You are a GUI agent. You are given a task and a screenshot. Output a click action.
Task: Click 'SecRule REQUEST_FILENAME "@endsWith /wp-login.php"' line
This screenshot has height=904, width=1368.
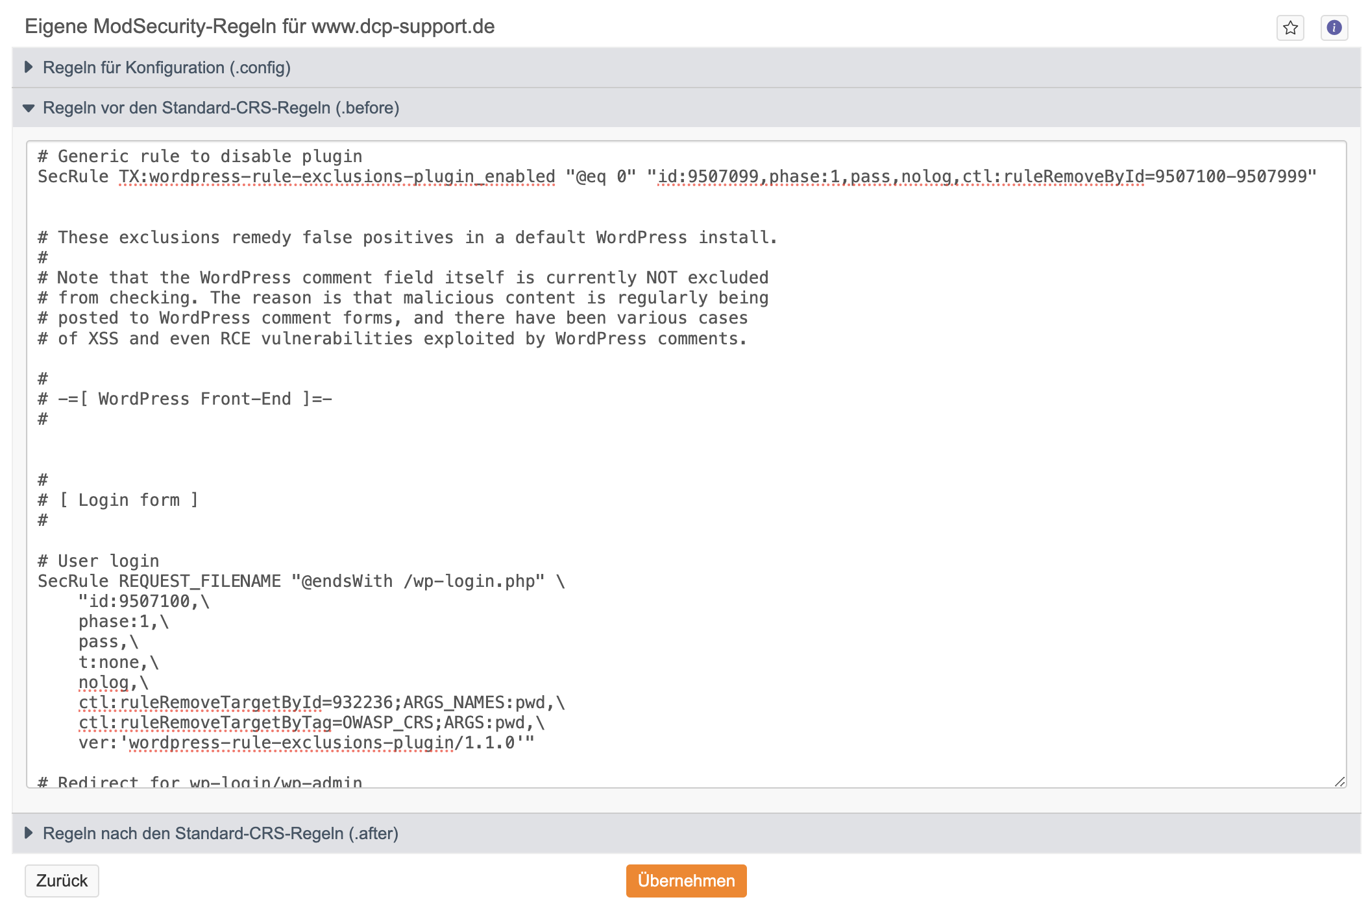pos(301,581)
